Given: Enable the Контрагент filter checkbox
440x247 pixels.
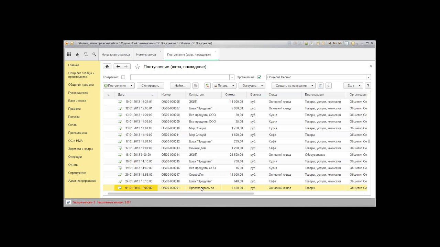Looking at the screenshot, I should click(x=123, y=77).
